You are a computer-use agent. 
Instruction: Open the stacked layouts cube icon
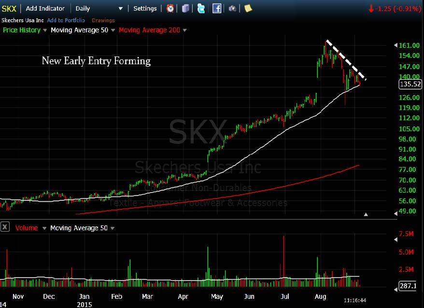pyautogui.click(x=185, y=9)
